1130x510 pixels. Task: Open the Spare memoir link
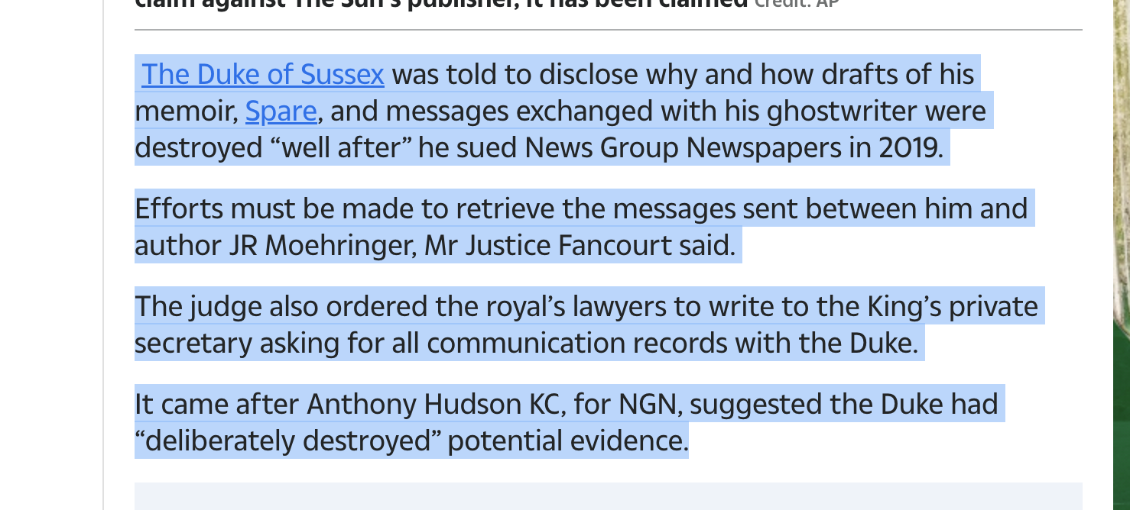pyautogui.click(x=281, y=111)
